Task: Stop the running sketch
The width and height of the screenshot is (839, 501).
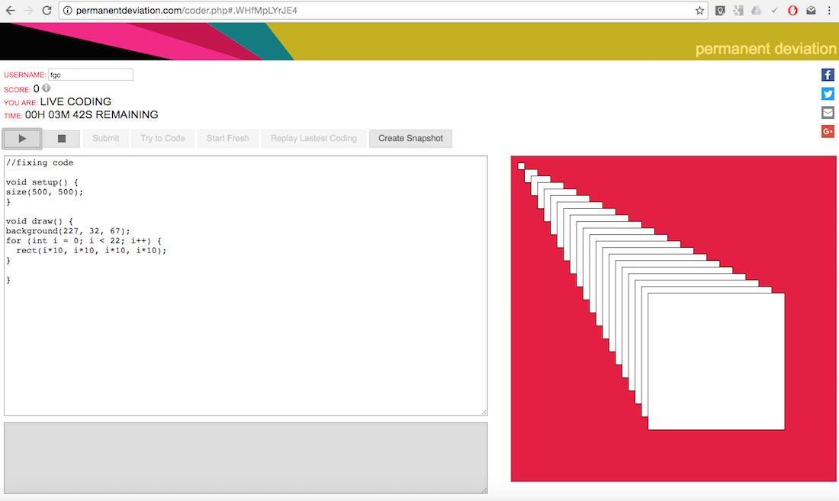Action: pos(62,139)
